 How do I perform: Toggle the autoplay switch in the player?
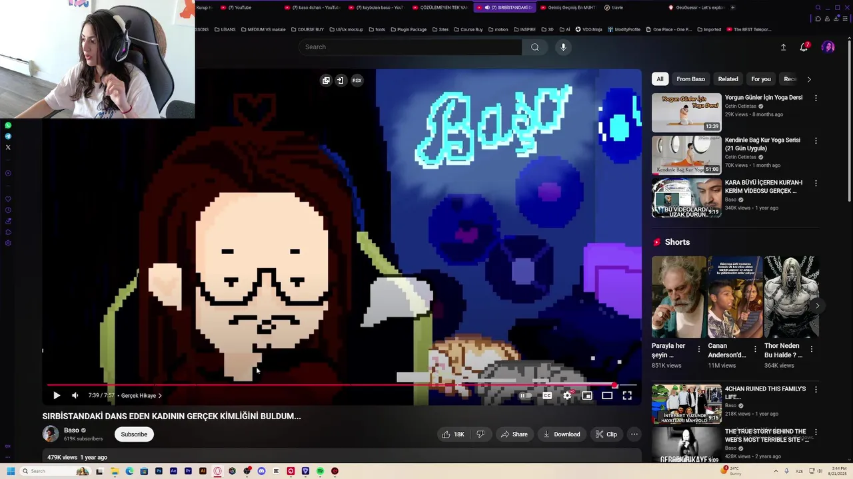pyautogui.click(x=524, y=395)
